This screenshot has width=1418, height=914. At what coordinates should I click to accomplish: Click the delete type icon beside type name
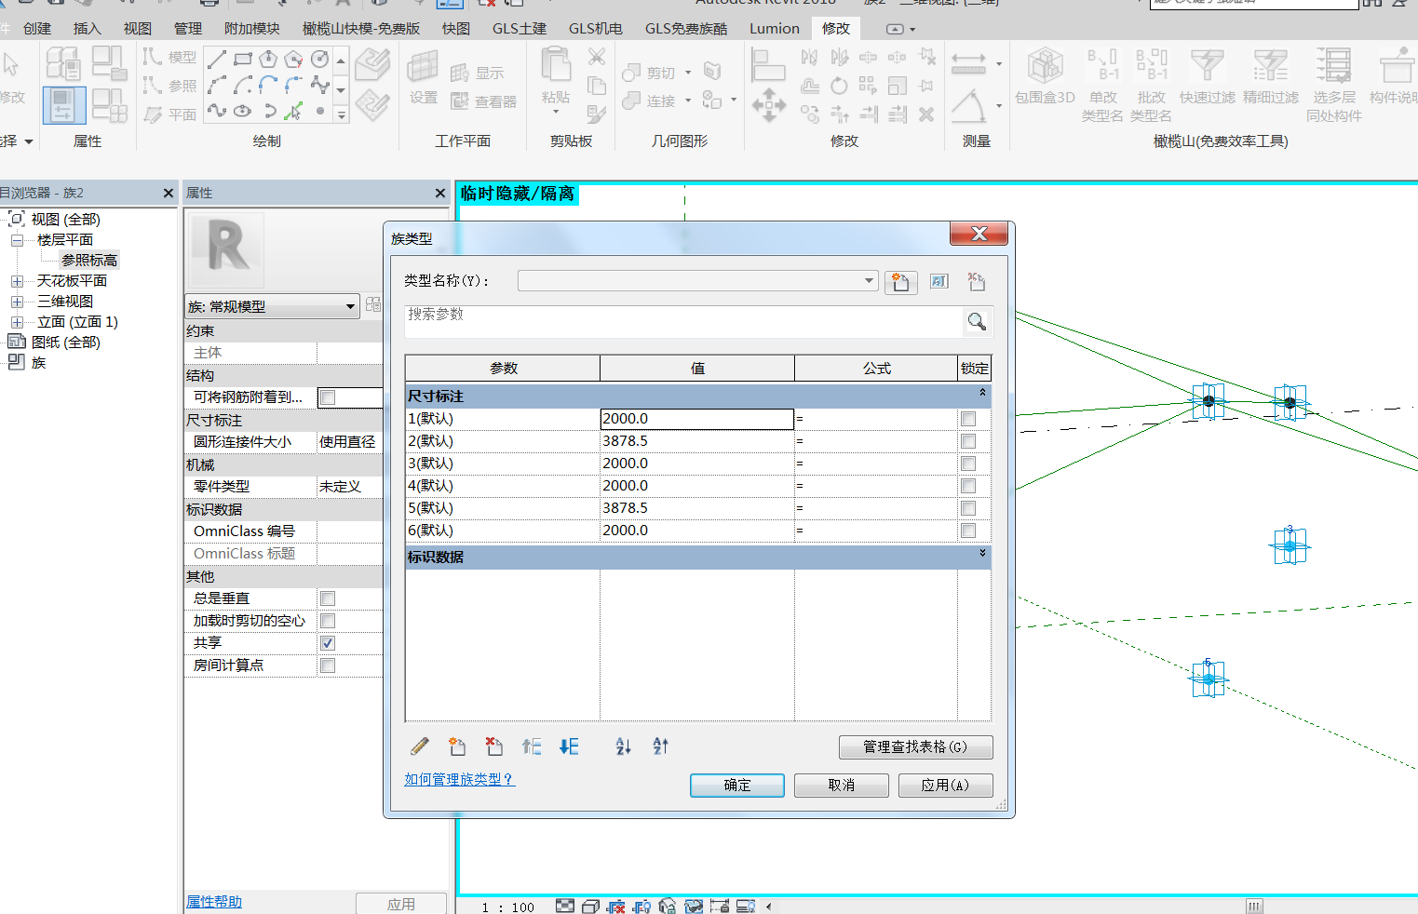977,282
